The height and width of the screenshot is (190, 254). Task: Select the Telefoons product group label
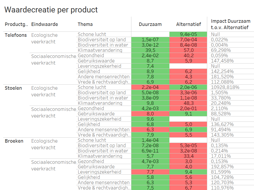click(x=16, y=35)
